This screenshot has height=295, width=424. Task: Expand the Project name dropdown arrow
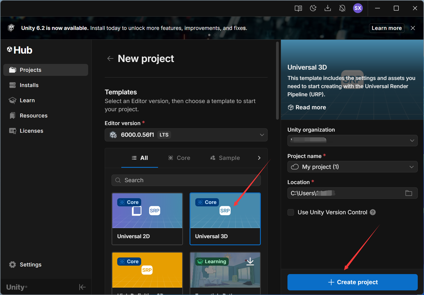point(411,167)
